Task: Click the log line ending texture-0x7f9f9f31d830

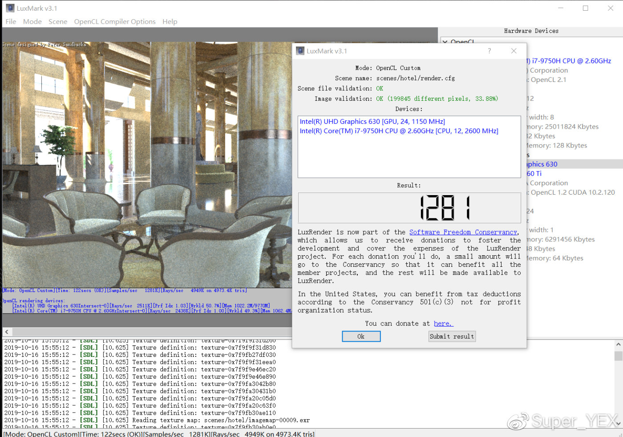Action: coord(140,347)
